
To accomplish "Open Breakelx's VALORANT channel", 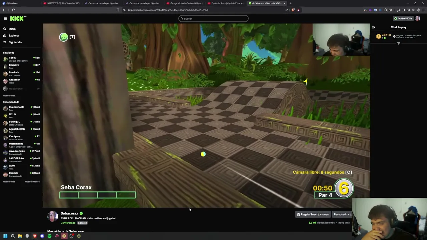I will 21,74.
